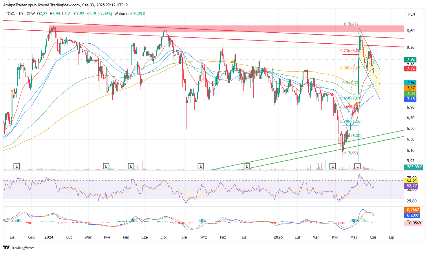Click the high price value H7,94

click(x=55, y=14)
